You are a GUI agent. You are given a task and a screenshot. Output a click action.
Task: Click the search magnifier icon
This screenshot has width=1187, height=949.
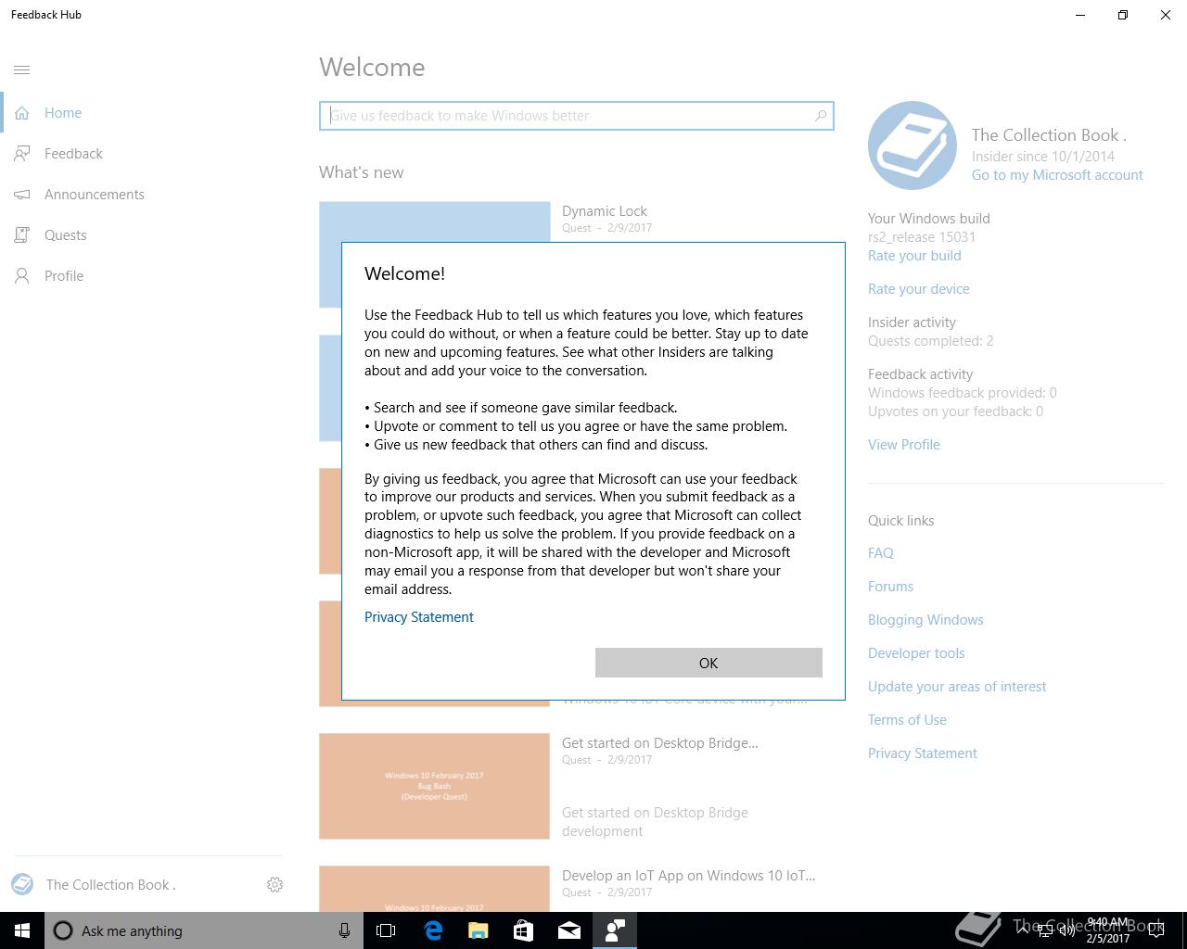[x=820, y=116]
